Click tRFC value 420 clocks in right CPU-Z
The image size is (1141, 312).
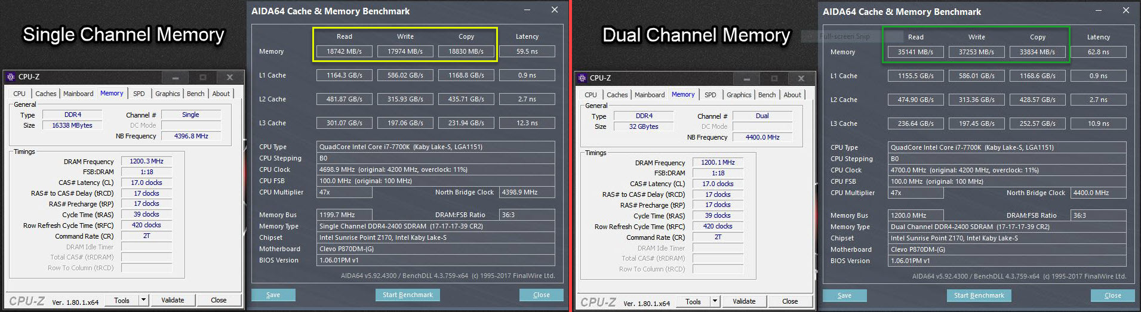[718, 226]
